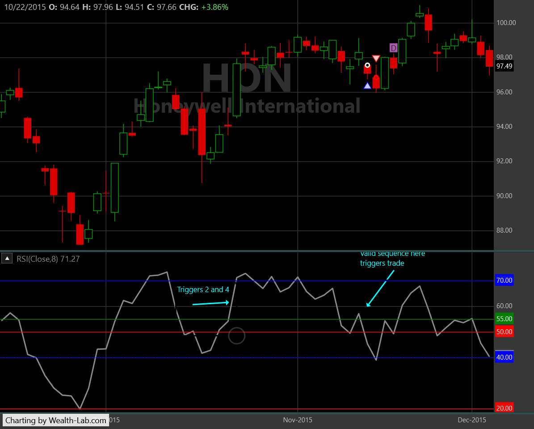The image size is (534, 429).
Task: Click the red down-triangle sell signal marker
Action: click(x=376, y=58)
